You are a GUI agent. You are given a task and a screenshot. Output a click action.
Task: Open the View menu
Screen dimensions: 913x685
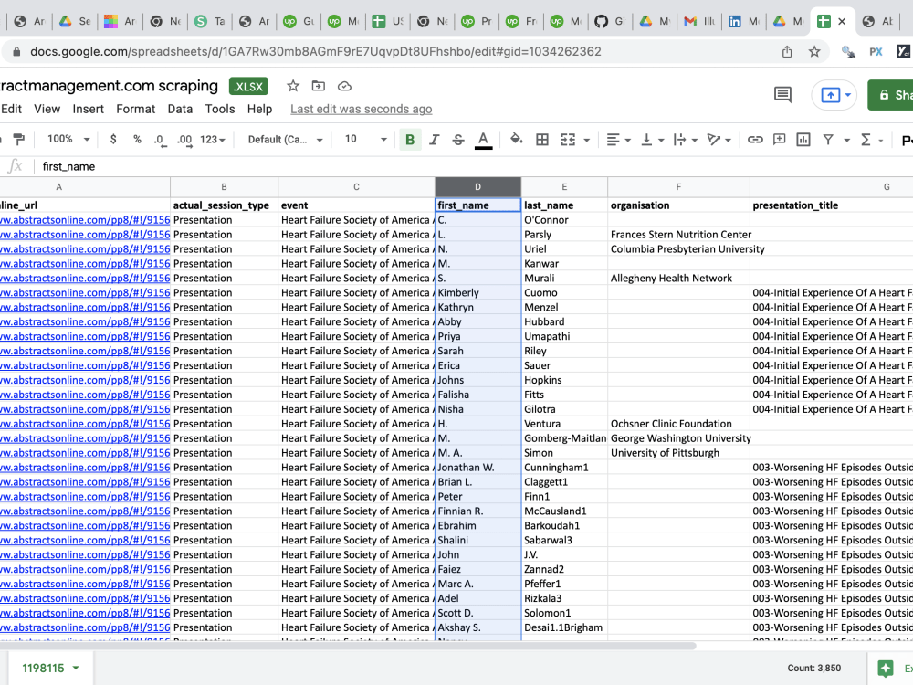(47, 109)
